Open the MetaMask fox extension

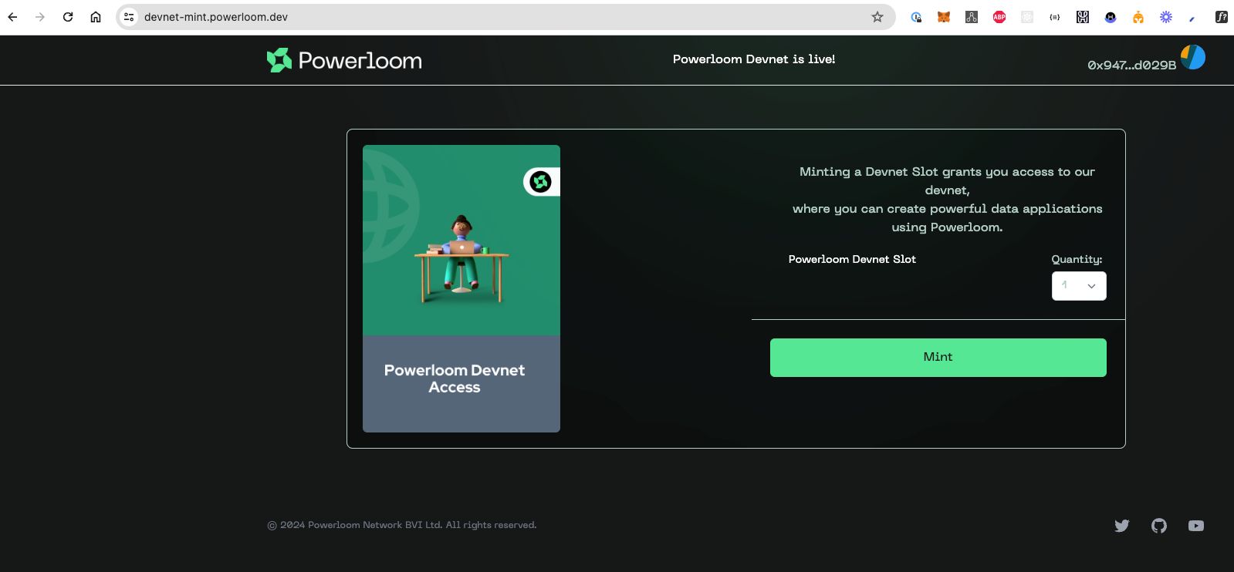944,17
